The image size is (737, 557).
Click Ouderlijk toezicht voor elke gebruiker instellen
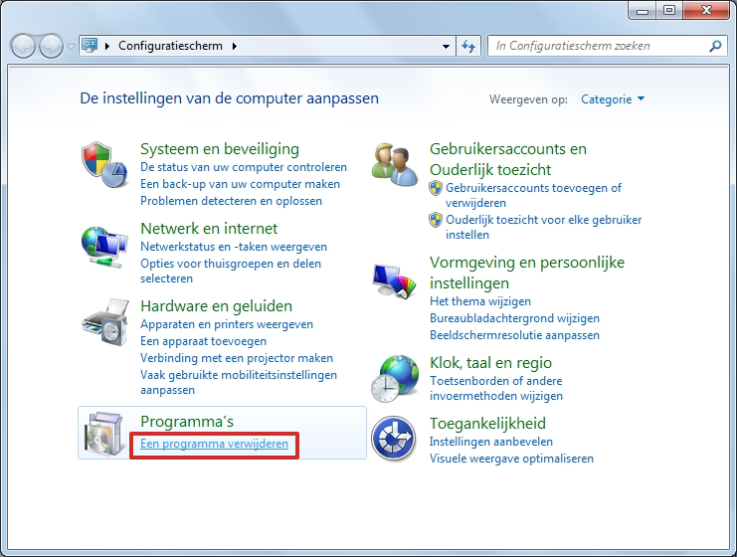tap(543, 227)
